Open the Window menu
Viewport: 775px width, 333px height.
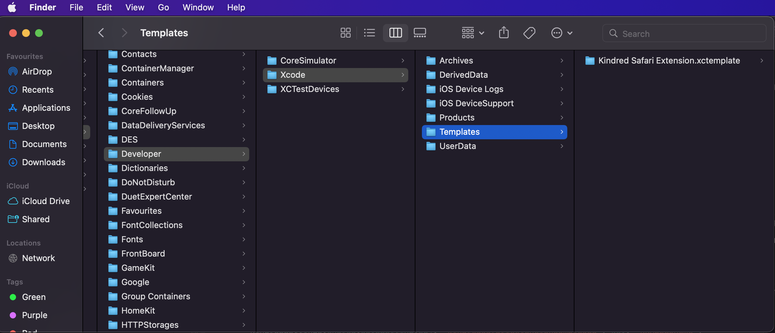[198, 7]
